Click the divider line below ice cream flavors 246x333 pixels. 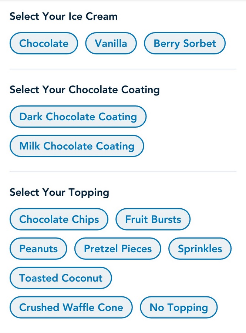tap(123, 69)
